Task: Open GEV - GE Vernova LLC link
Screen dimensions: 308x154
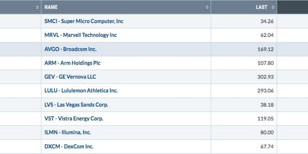Action: coord(70,77)
